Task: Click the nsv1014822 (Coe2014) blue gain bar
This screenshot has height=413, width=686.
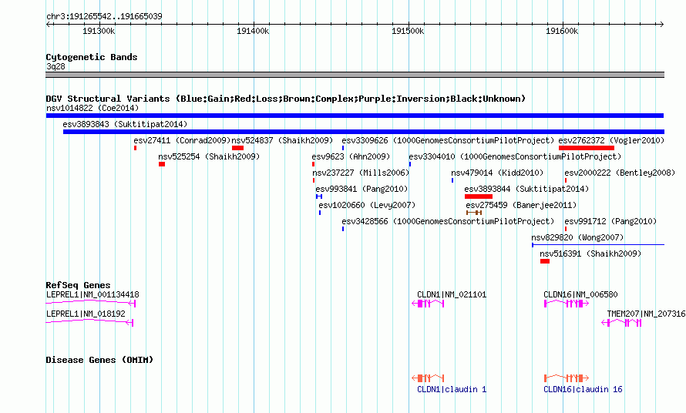Action: [x=355, y=116]
